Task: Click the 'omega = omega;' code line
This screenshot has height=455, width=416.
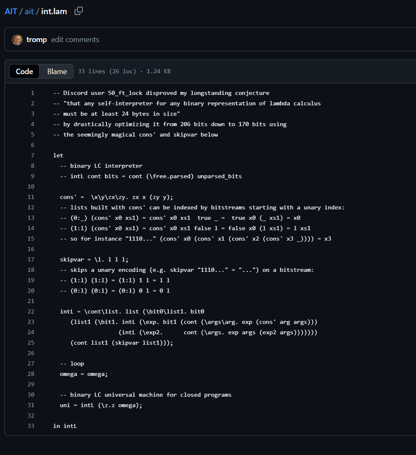Action: [x=84, y=374]
